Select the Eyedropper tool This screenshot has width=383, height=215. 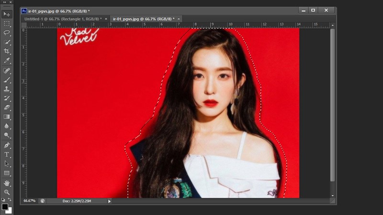click(x=7, y=60)
